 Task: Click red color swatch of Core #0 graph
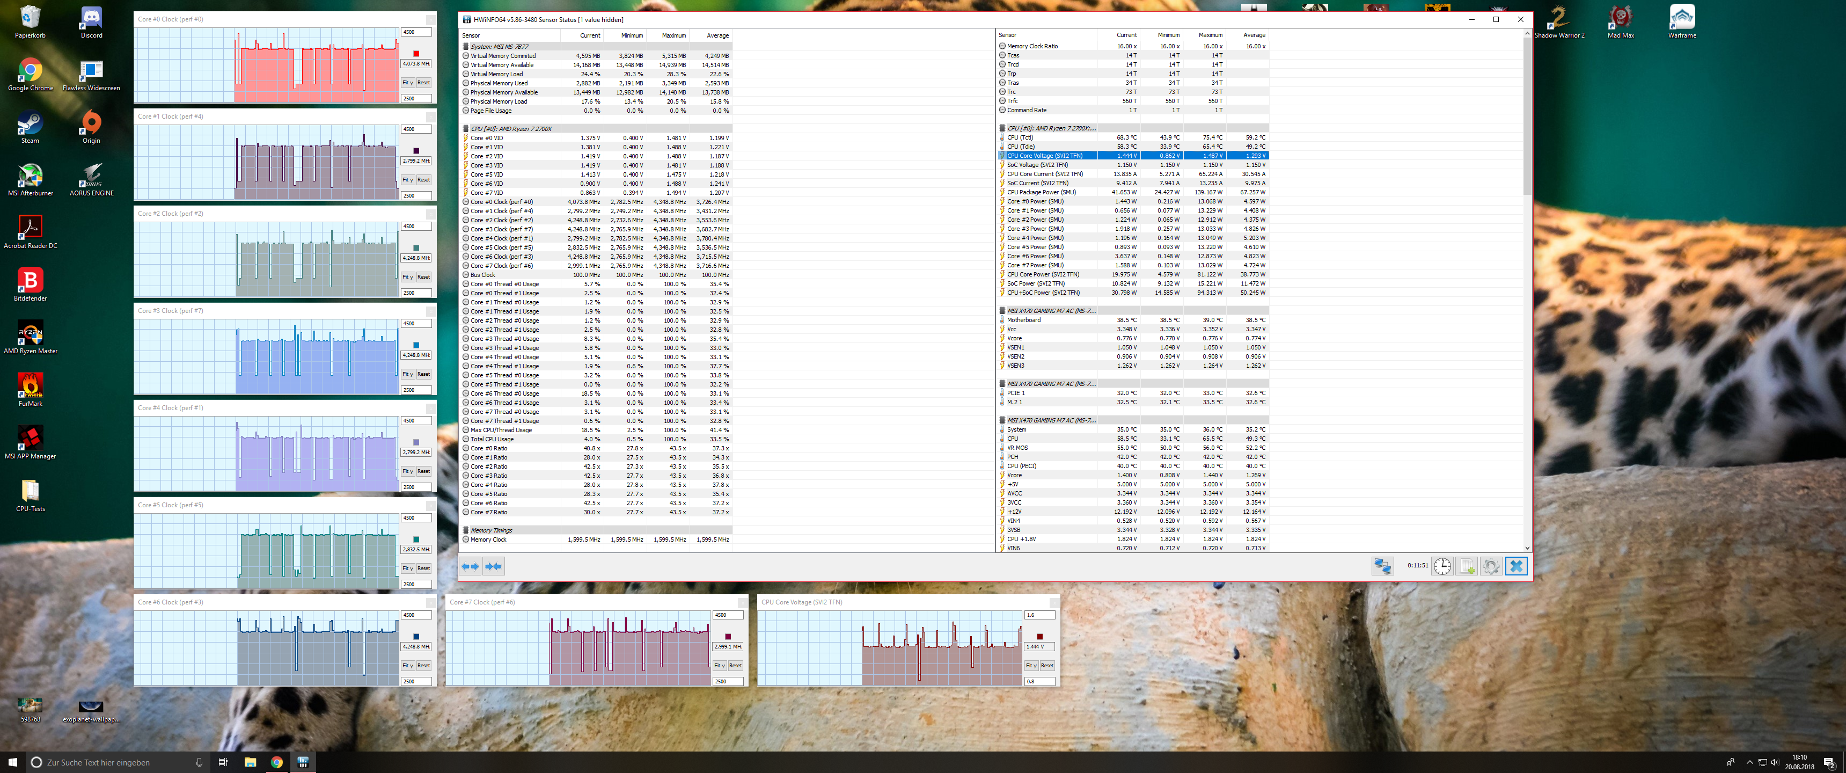[x=416, y=54]
